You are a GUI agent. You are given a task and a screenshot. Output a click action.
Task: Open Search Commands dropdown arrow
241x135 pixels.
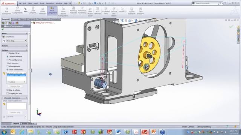(222, 3)
